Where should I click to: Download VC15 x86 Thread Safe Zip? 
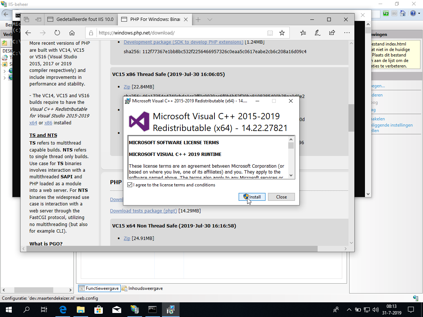pyautogui.click(x=127, y=87)
